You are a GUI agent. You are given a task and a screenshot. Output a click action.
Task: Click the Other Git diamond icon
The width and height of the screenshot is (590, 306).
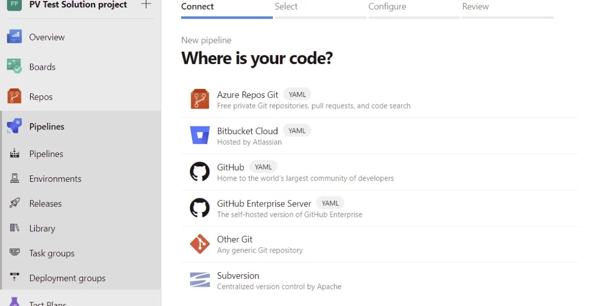pyautogui.click(x=200, y=244)
